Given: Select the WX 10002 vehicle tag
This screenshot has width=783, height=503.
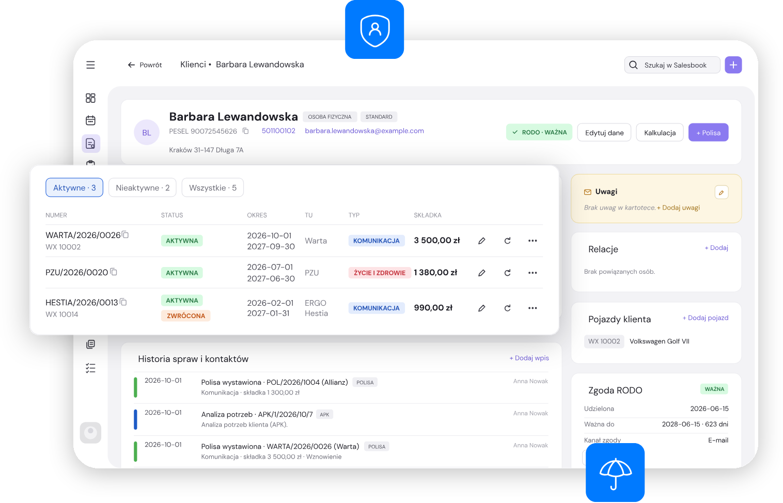Looking at the screenshot, I should point(604,341).
